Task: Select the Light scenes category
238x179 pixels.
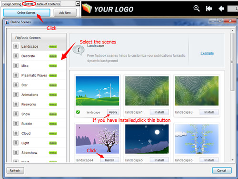Action: click(x=39, y=143)
